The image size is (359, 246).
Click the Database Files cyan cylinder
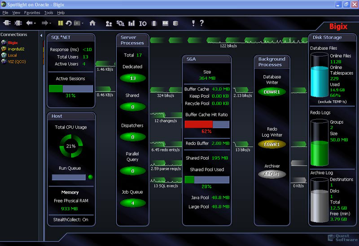tap(319, 75)
